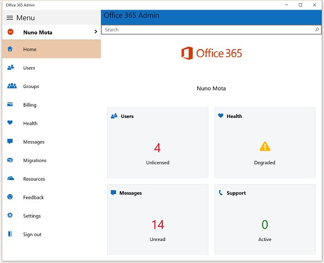324x263 pixels.
Task: Open the Groups menu item
Action: click(x=51, y=86)
